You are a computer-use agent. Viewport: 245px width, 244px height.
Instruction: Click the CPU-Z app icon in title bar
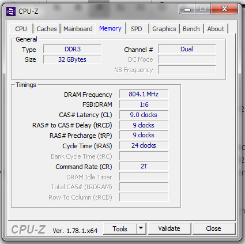[11, 12]
